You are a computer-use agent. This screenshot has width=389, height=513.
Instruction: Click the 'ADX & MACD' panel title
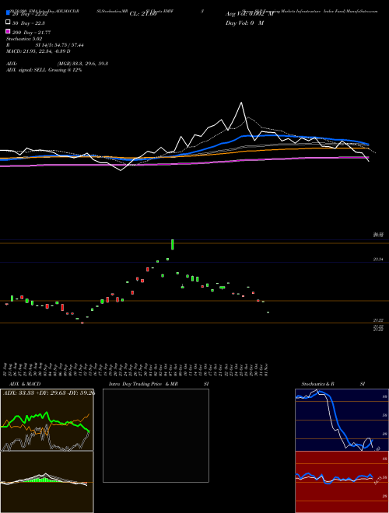click(25, 384)
